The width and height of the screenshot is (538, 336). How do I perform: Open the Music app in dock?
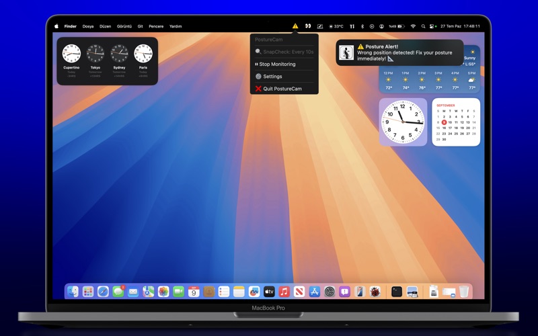tap(284, 292)
